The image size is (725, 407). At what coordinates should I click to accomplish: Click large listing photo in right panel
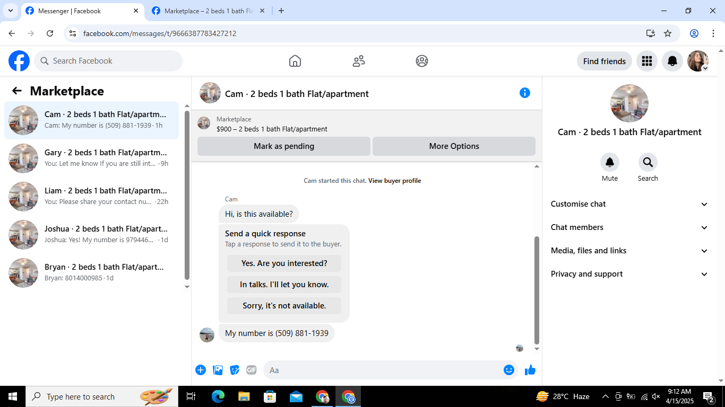click(629, 103)
